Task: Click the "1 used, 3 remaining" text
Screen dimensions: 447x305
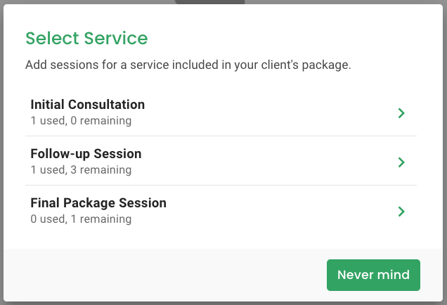Action: point(81,170)
